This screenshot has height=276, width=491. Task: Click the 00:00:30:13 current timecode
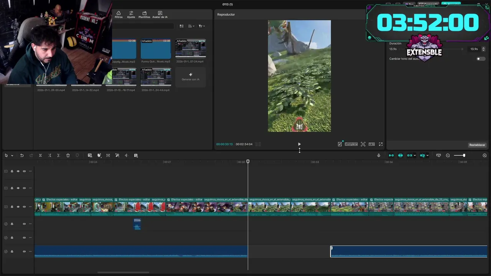click(224, 144)
